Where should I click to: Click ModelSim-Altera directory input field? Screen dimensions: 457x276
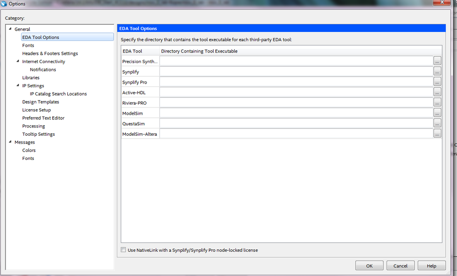(296, 133)
